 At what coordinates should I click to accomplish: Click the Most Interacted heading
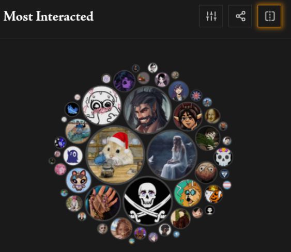[49, 16]
